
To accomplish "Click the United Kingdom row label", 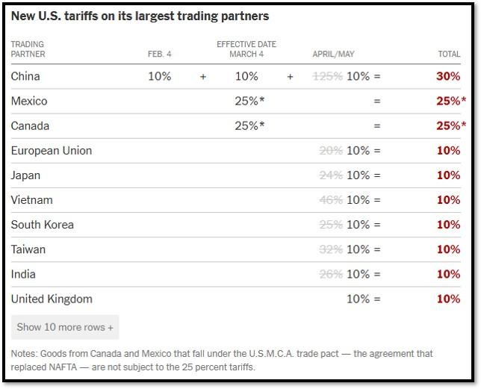I will [x=52, y=299].
